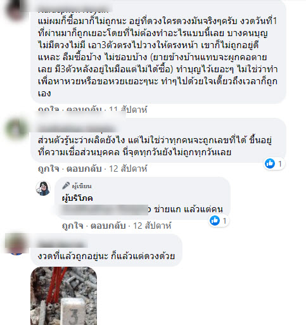Click the like reaction icon on the 'ส่วนตัวรู้นะ' comment
This screenshot has height=325, width=306.
pos(270,163)
